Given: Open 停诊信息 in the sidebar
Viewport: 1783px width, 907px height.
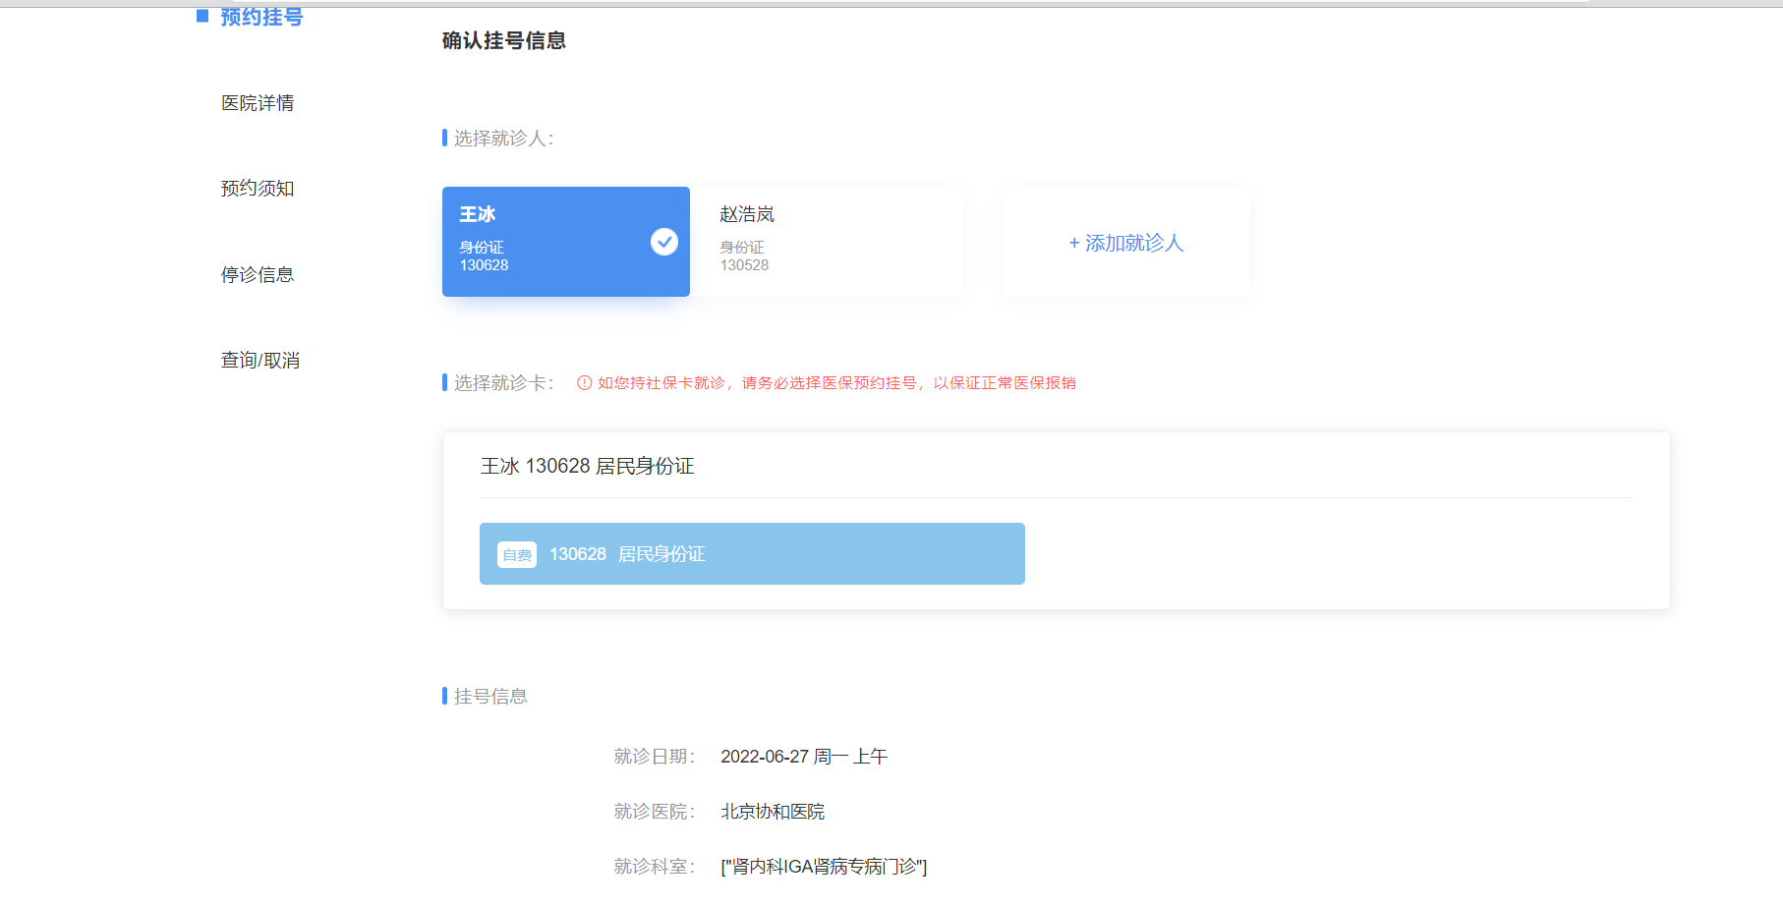Looking at the screenshot, I should (258, 275).
